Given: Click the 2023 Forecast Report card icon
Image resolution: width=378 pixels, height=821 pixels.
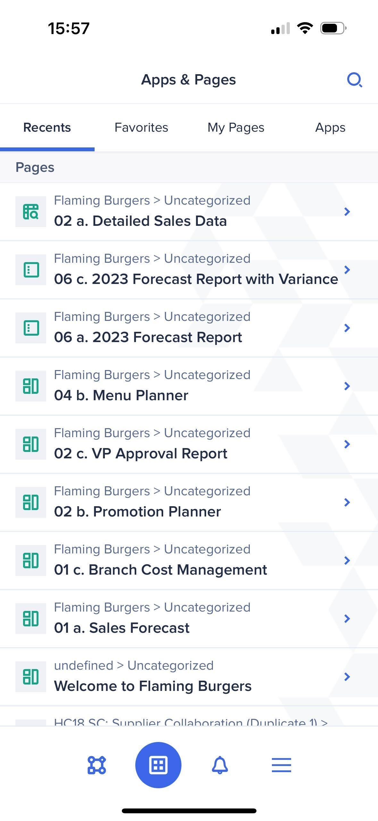Looking at the screenshot, I should (x=30, y=328).
